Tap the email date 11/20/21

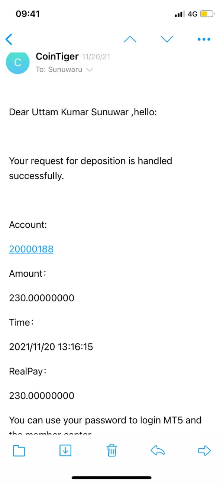[x=96, y=57]
